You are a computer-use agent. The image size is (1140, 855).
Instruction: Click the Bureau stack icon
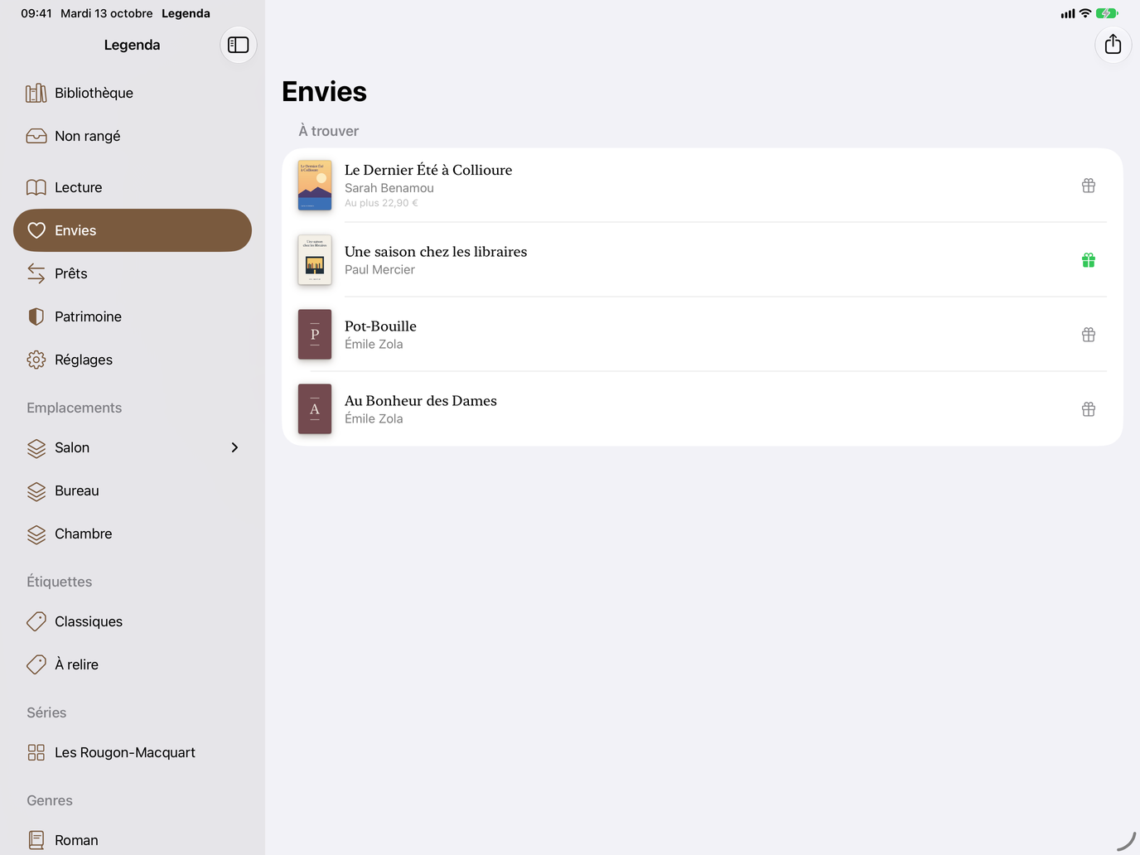point(36,490)
